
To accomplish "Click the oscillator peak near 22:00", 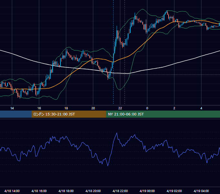I will (117, 133).
